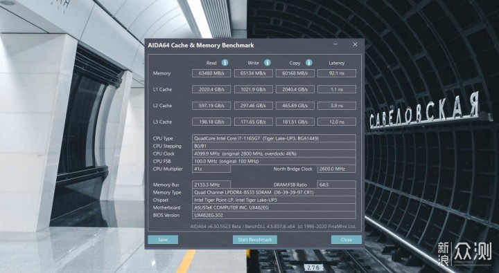
Task: Save the benchmark results
Action: pyautogui.click(x=163, y=240)
